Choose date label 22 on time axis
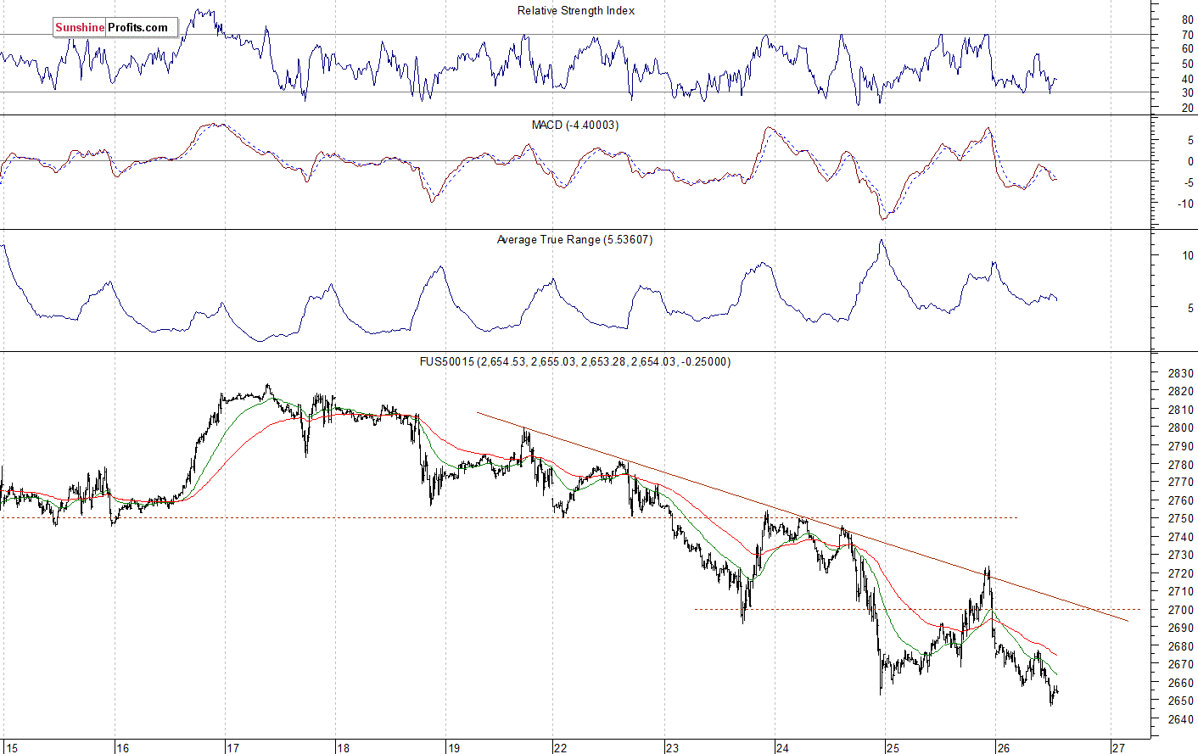Viewport: 1198px width, 754px height. (560, 748)
